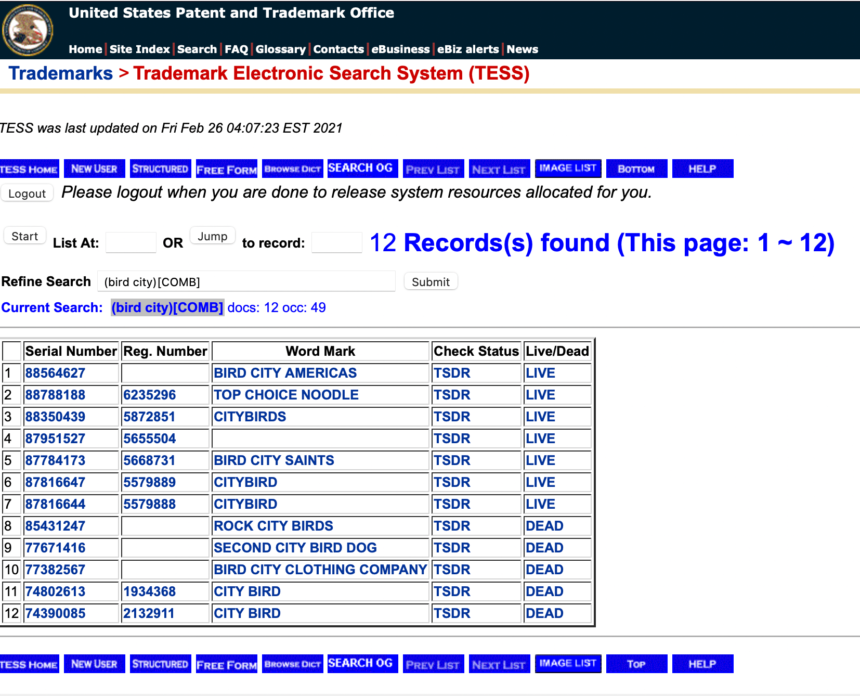Go to Home in header navigation

point(85,49)
